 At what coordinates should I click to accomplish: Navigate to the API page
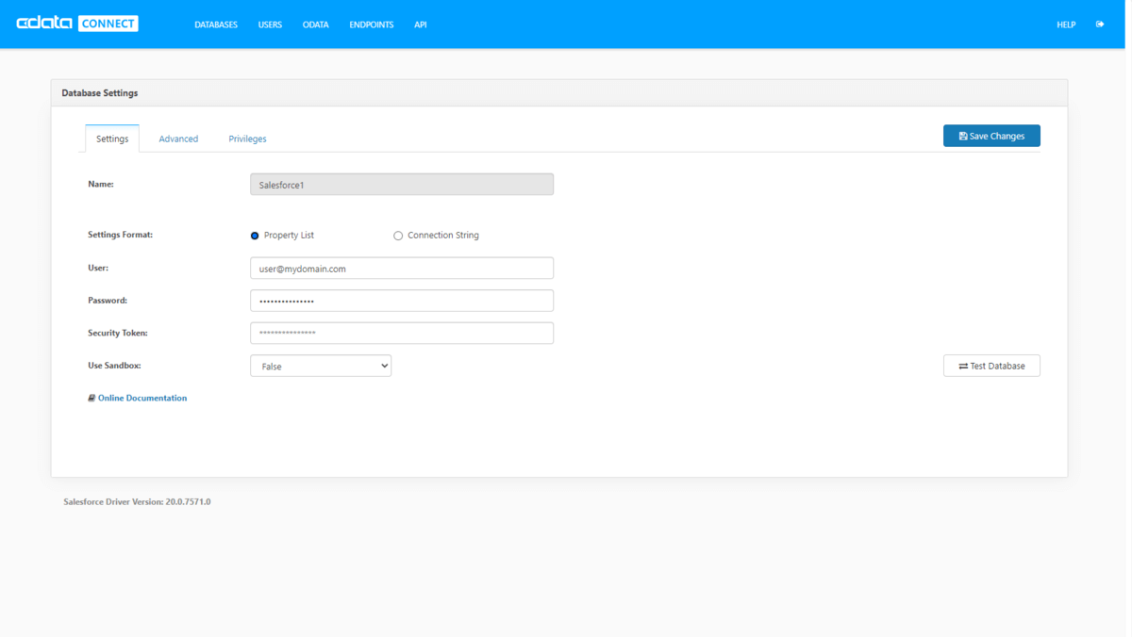421,24
